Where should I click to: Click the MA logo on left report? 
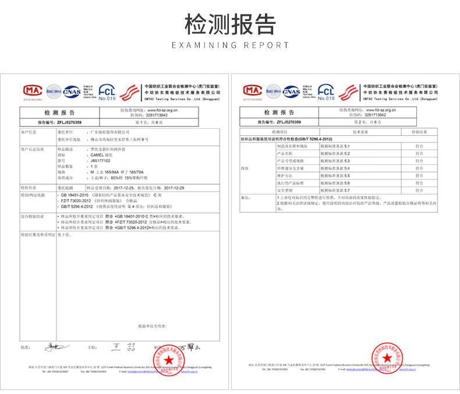[33, 91]
